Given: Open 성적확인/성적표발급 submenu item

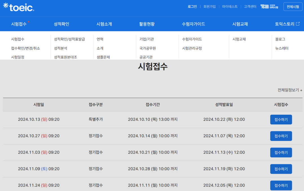Looking at the screenshot, I should coord(69,39).
